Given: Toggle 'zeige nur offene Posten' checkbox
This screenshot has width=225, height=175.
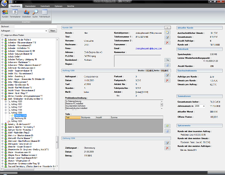Looking at the screenshot, I should 2,35.
